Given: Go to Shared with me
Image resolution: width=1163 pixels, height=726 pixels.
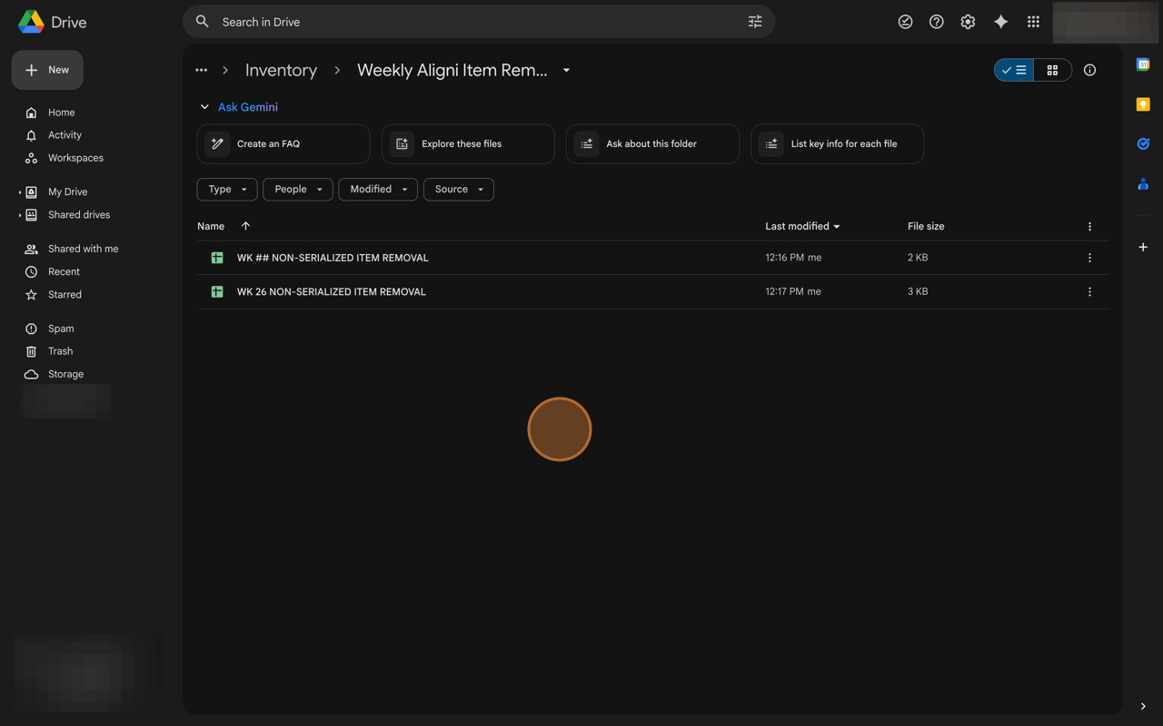Looking at the screenshot, I should [83, 249].
